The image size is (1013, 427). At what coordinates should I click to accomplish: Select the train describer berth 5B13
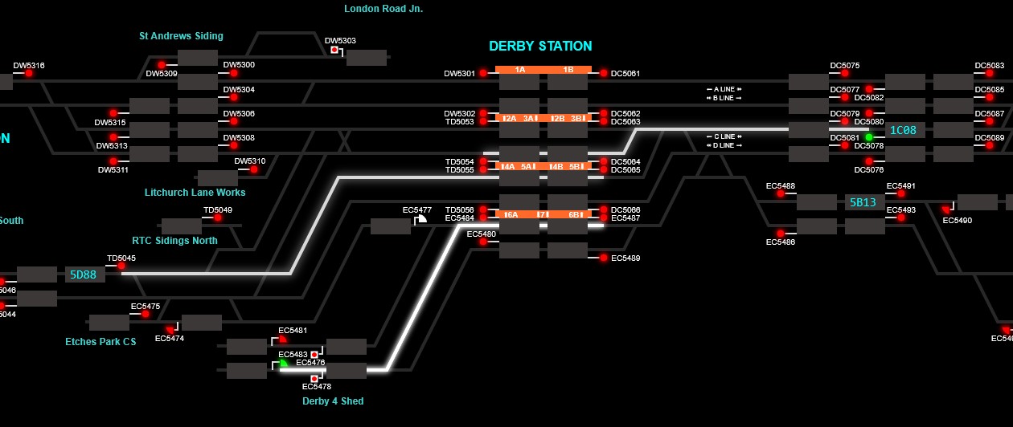(863, 202)
